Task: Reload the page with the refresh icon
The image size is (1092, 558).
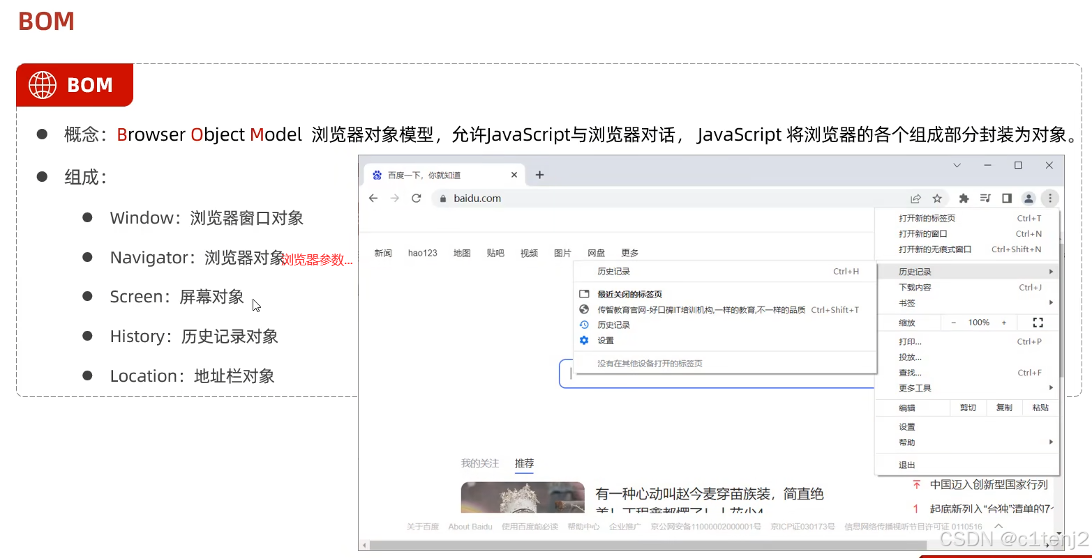Action: 417,198
